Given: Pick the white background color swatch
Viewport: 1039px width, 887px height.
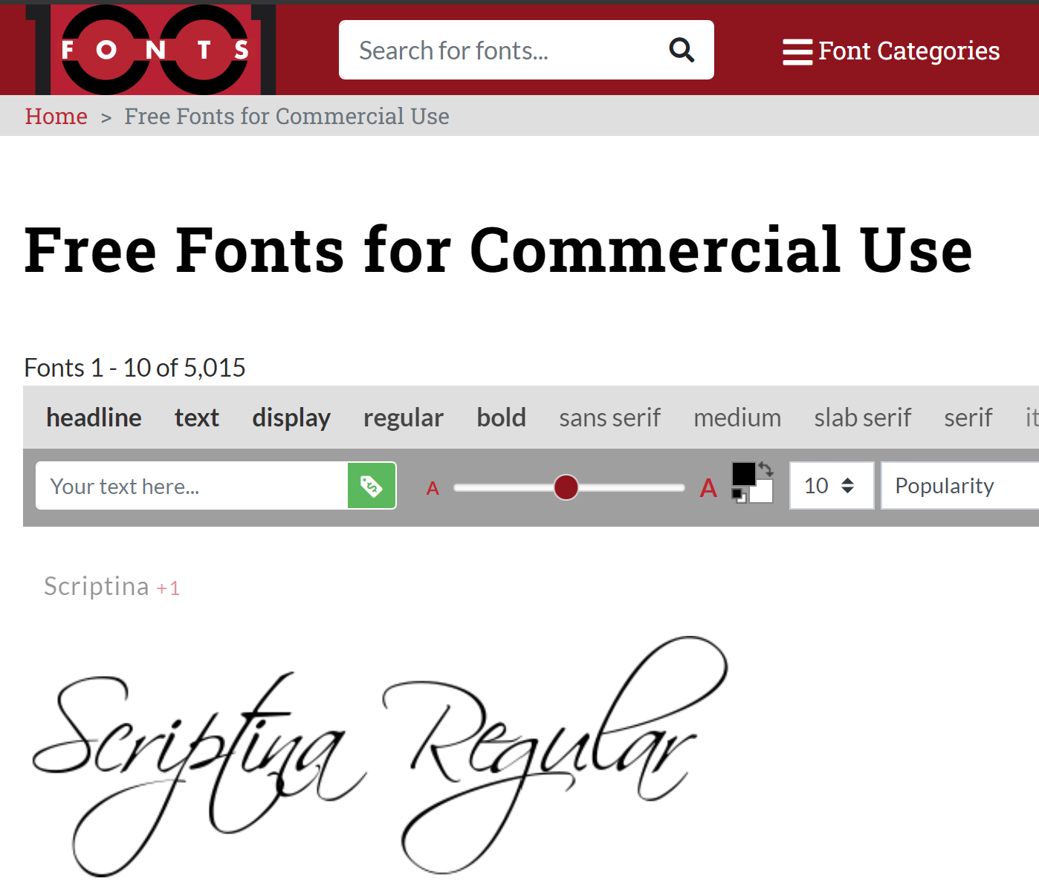Looking at the screenshot, I should tap(763, 493).
